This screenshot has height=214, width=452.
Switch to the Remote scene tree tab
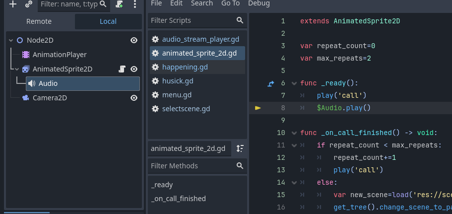[x=39, y=21]
